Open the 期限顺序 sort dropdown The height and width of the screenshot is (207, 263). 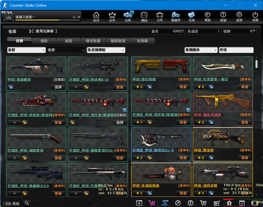pos(201,50)
